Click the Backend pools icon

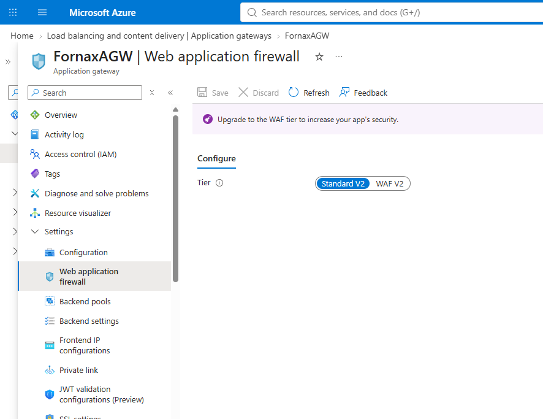point(50,301)
